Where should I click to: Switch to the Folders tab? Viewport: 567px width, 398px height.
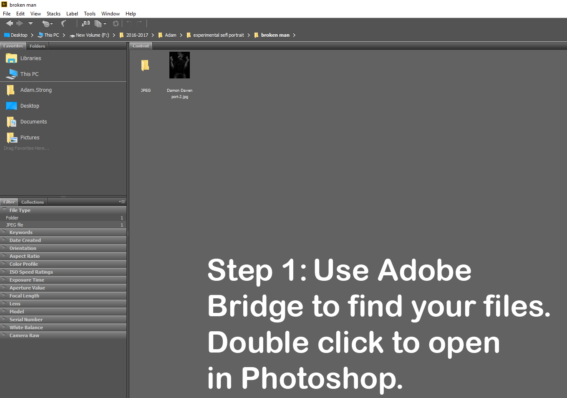pyautogui.click(x=37, y=46)
